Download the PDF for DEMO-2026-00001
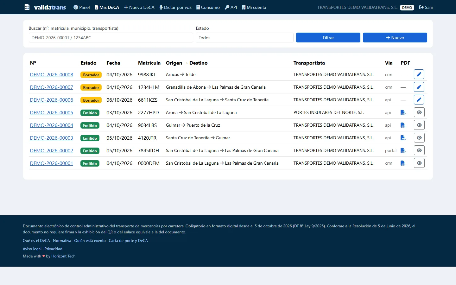Image resolution: width=456 pixels, height=285 pixels. [403, 163]
